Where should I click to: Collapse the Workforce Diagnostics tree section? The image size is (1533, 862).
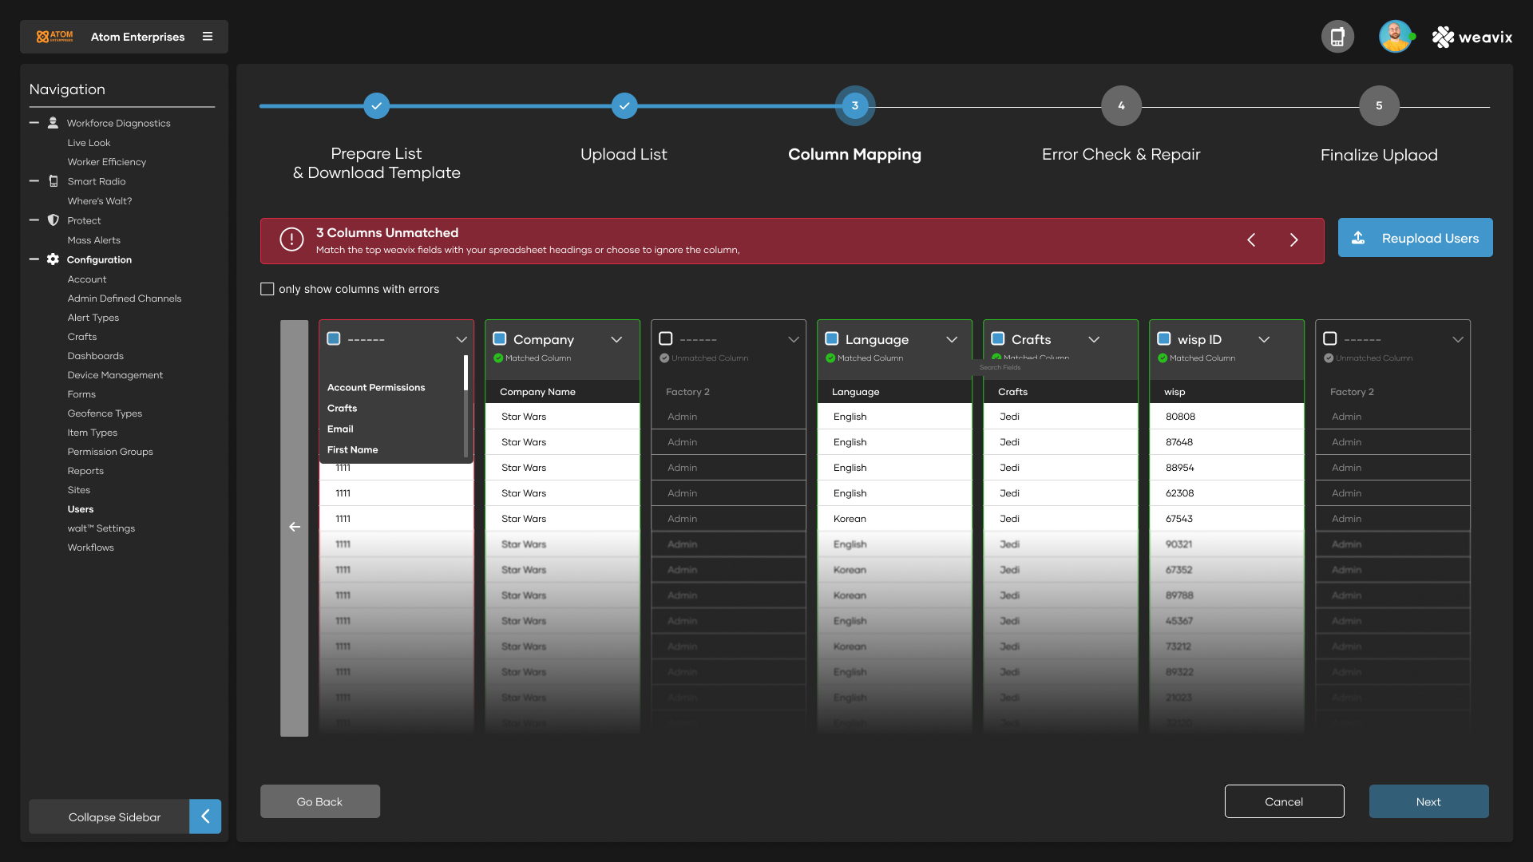(x=34, y=123)
